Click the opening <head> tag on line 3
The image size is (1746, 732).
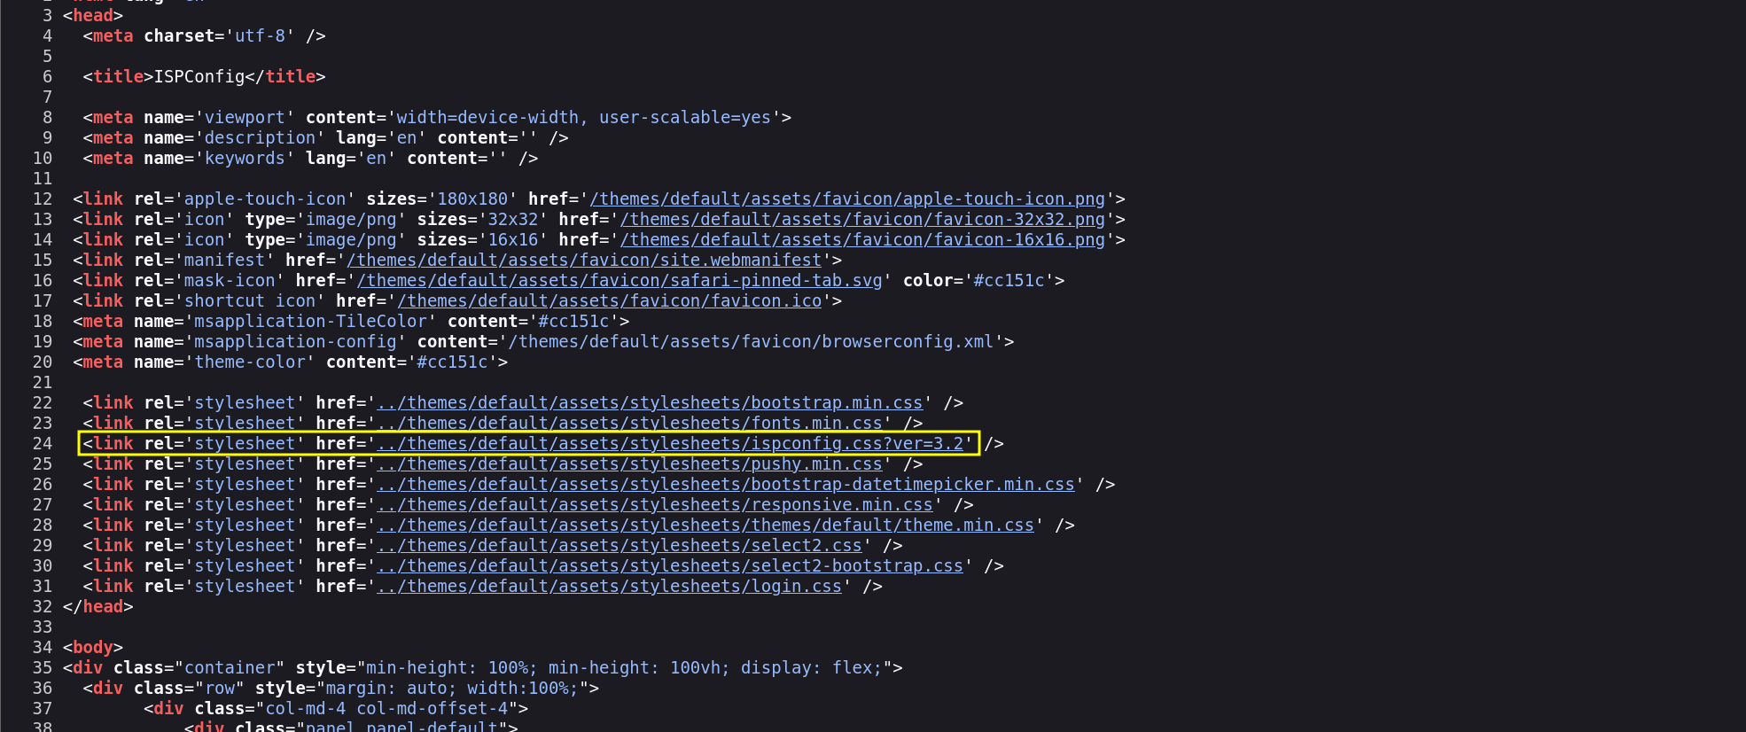pyautogui.click(x=93, y=16)
